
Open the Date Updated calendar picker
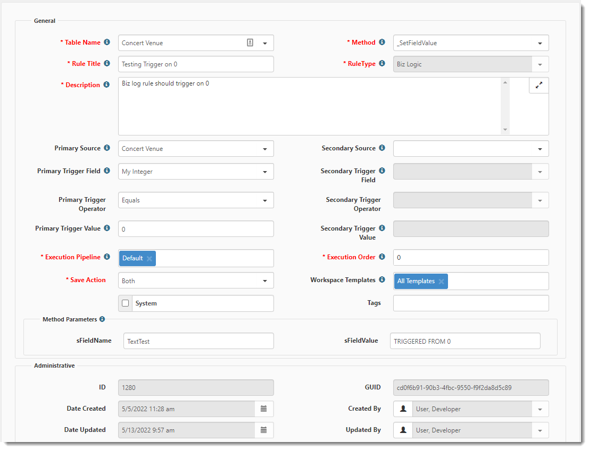point(264,430)
